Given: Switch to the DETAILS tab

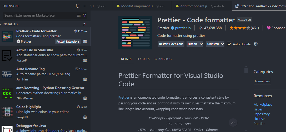Looking at the screenshot, I should 126,59.
